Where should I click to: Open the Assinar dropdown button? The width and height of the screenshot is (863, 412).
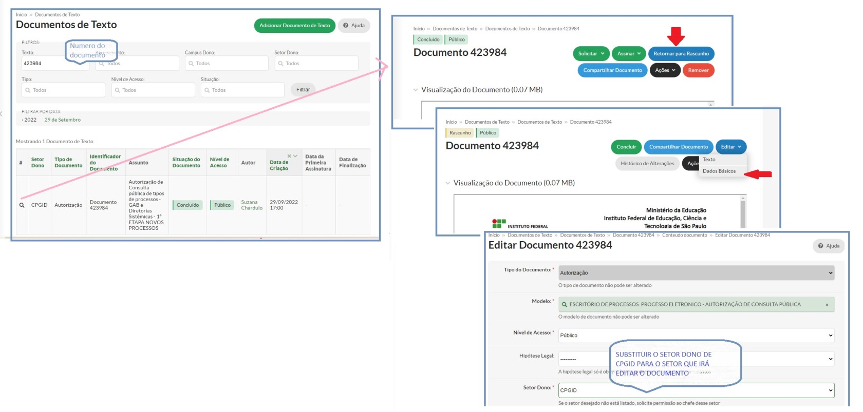(629, 54)
